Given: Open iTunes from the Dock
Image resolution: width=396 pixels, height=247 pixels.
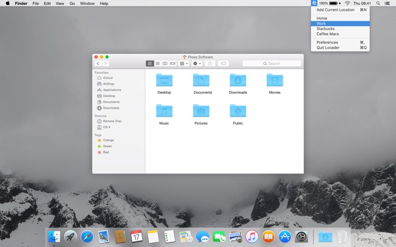Looking at the screenshot, I should click(251, 237).
